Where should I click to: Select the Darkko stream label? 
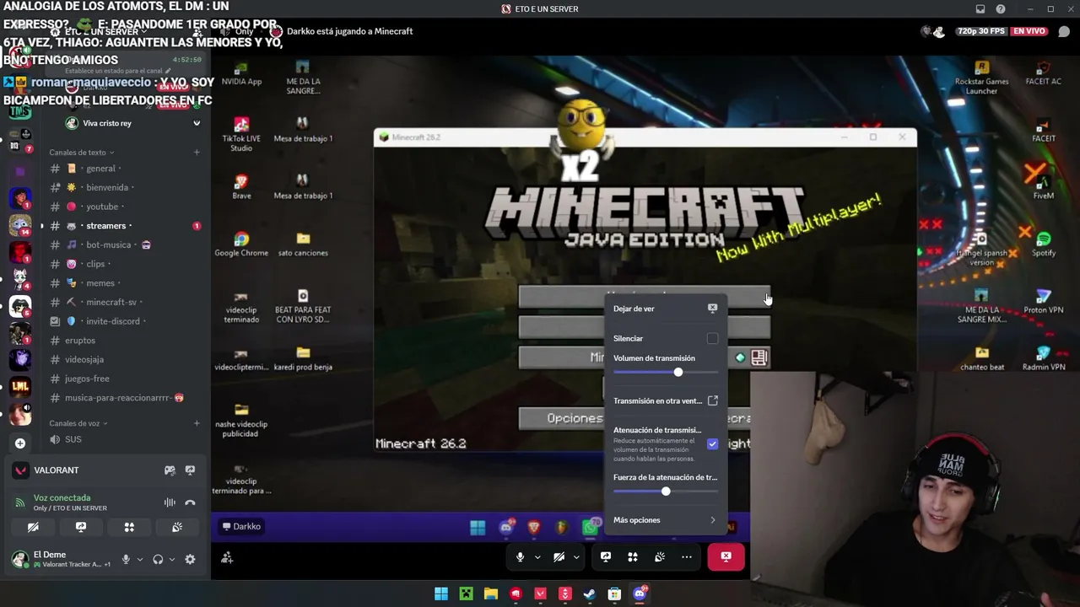pos(241,527)
